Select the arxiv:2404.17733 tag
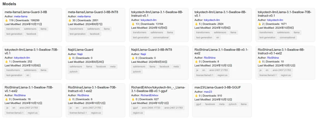Viewport: 319px width, 123px height. pos(151,108)
